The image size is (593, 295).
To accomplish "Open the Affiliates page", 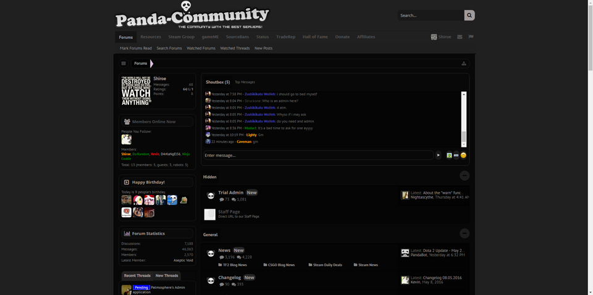I will 366,37.
